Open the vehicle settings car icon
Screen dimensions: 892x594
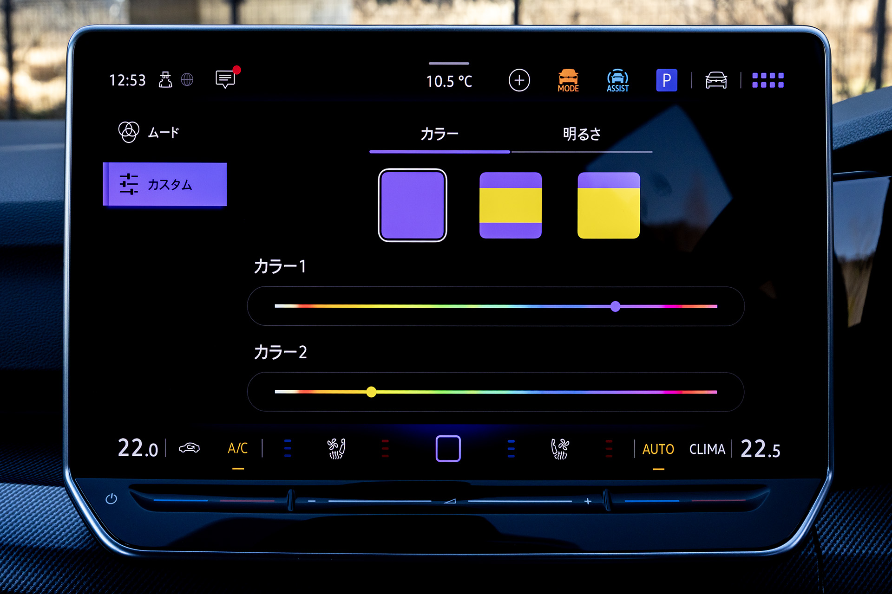tap(716, 80)
